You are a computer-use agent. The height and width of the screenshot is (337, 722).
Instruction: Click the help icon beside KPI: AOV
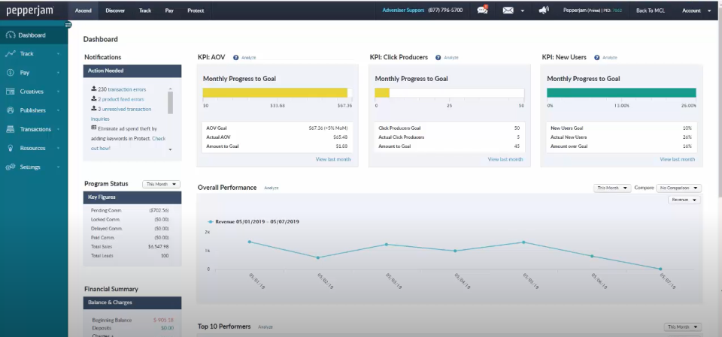(x=236, y=57)
